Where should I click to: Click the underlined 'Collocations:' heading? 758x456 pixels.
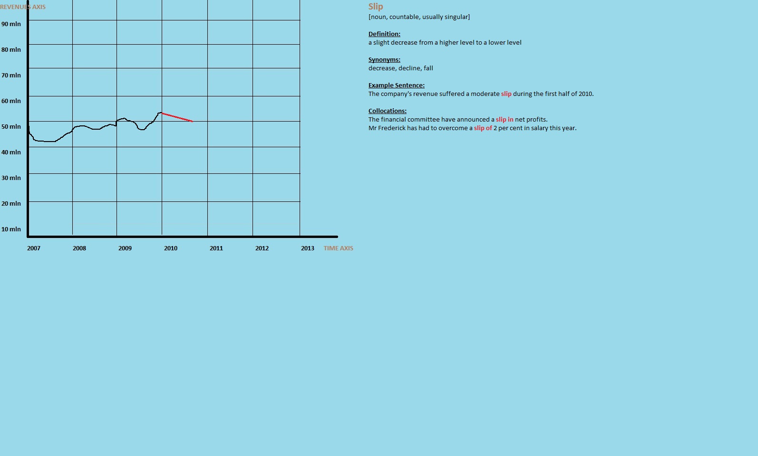[x=388, y=111]
